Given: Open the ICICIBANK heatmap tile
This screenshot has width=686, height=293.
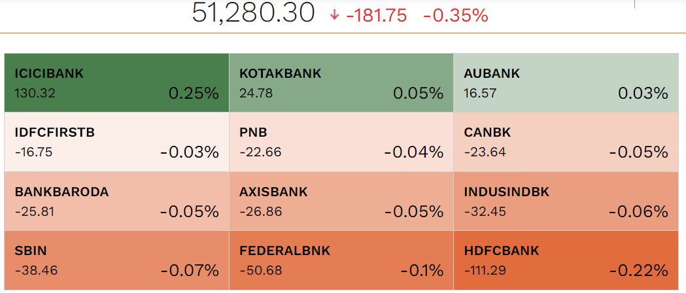Looking at the screenshot, I should tap(116, 83).
